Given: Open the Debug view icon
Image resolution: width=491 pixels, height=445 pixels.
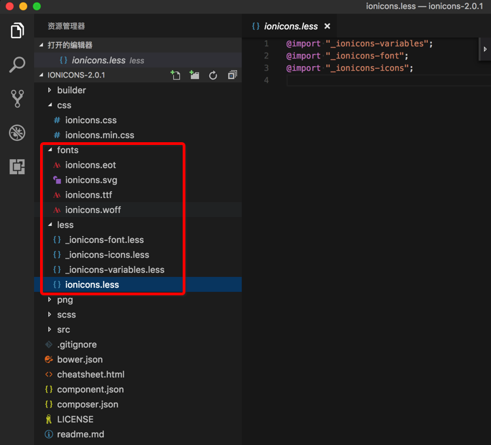Looking at the screenshot, I should click(x=17, y=132).
